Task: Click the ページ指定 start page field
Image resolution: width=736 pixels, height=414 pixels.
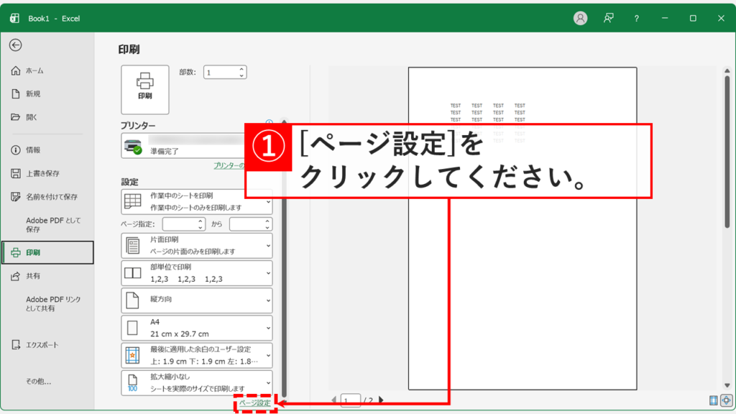Action: click(x=179, y=224)
